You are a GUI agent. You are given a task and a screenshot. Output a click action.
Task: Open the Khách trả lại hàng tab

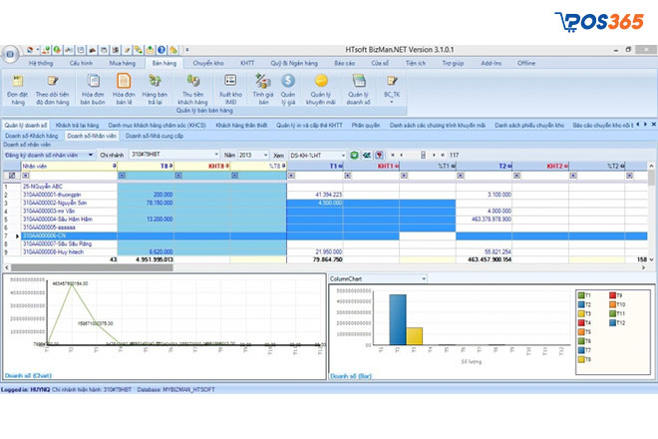[79, 125]
